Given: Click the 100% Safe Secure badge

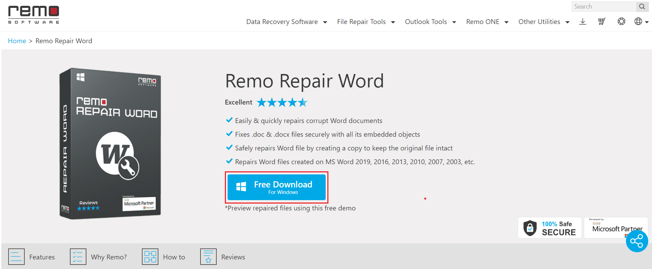Looking at the screenshot, I should pos(550,228).
